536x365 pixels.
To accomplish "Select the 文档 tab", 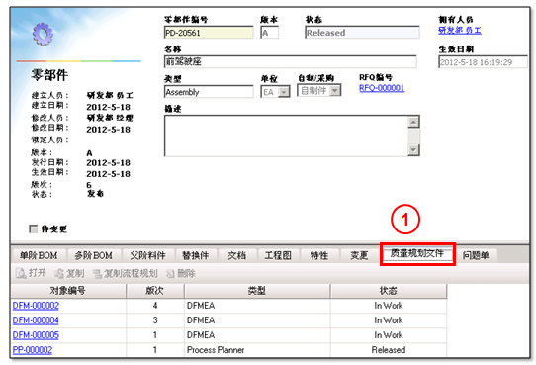I will coord(237,255).
